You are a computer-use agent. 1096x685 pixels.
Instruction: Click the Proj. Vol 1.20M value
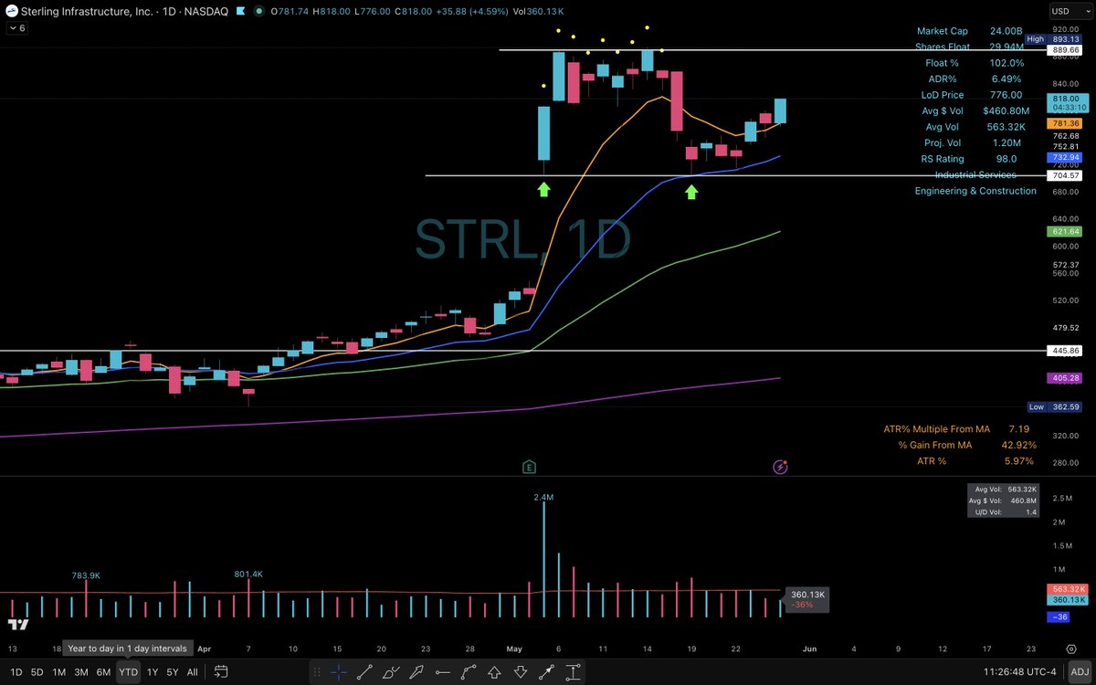click(x=1006, y=142)
